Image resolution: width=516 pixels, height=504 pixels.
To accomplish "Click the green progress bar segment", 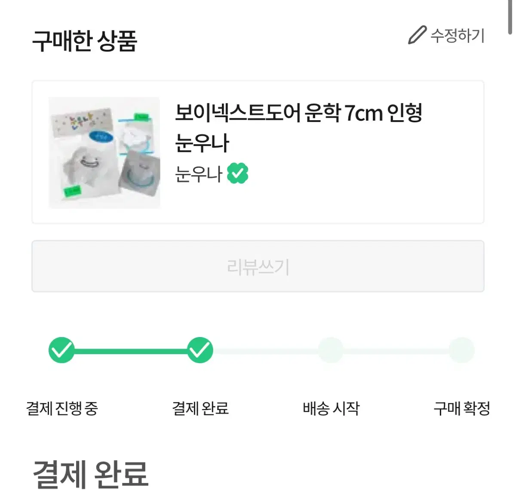I will tap(131, 351).
